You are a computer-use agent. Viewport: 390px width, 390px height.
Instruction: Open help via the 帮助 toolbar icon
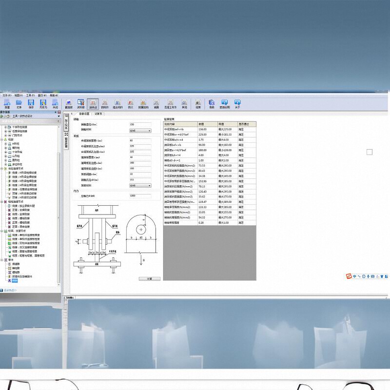point(212,103)
